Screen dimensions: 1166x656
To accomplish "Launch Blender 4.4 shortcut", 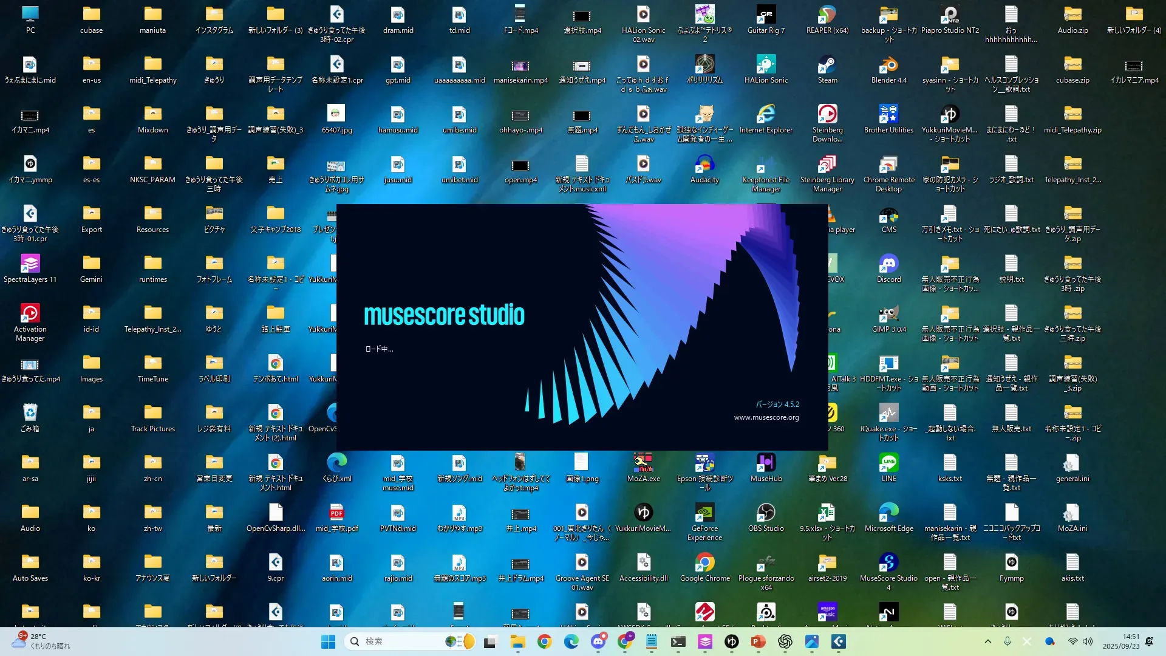I will [888, 66].
